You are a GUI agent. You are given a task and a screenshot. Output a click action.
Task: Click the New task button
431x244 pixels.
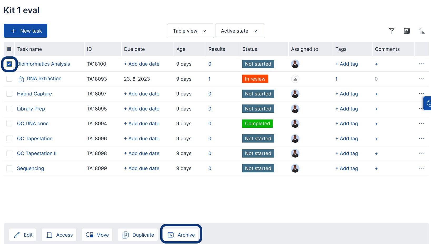[x=25, y=31]
